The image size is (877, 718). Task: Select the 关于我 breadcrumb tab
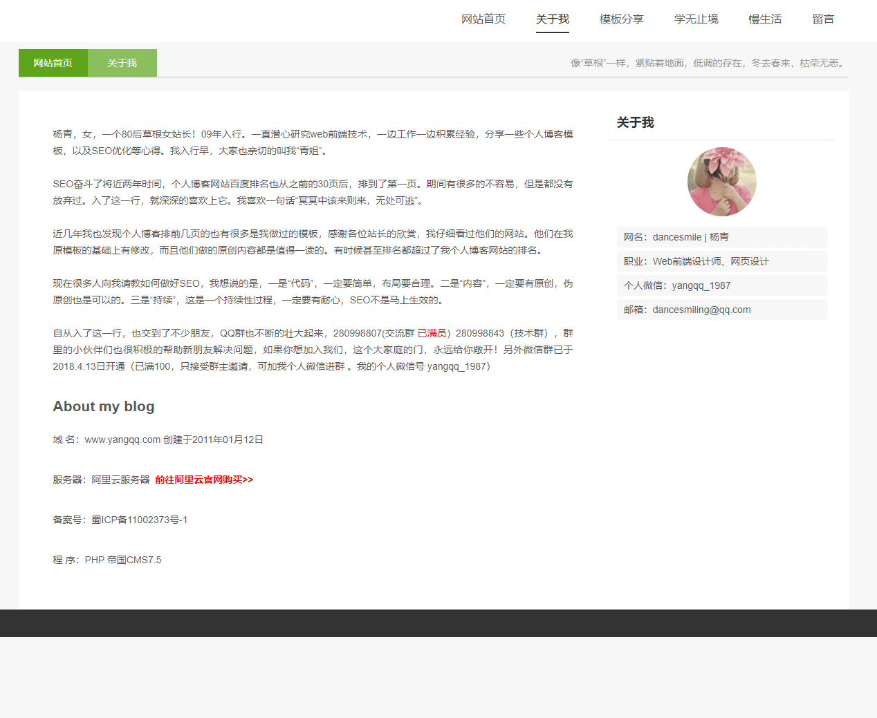(x=122, y=63)
